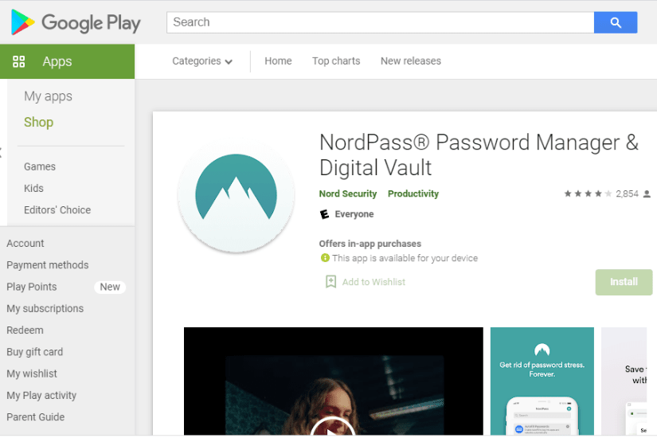Click the 2,854 ratings count
657x438 pixels.
click(627, 194)
